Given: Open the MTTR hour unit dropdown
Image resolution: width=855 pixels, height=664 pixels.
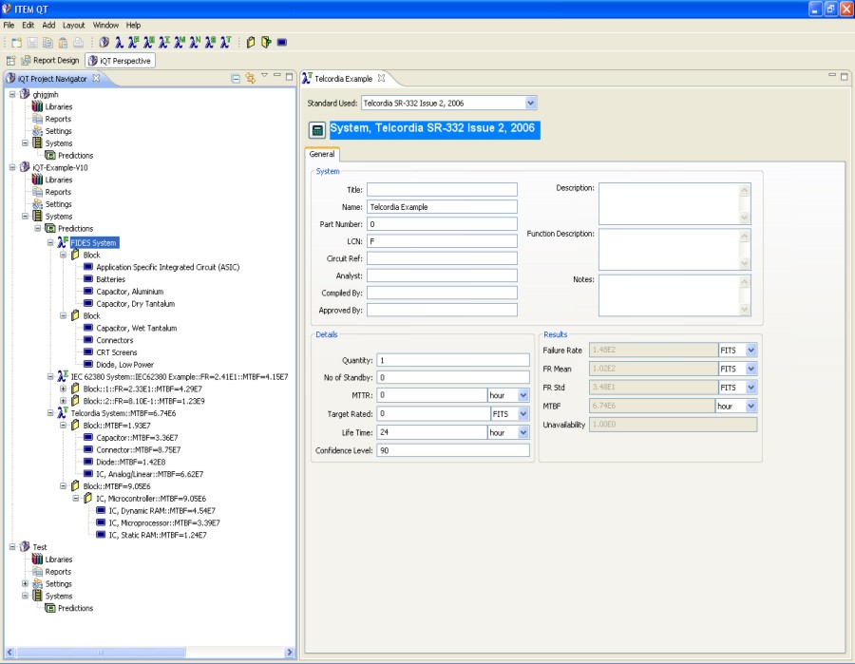Looking at the screenshot, I should (x=522, y=394).
